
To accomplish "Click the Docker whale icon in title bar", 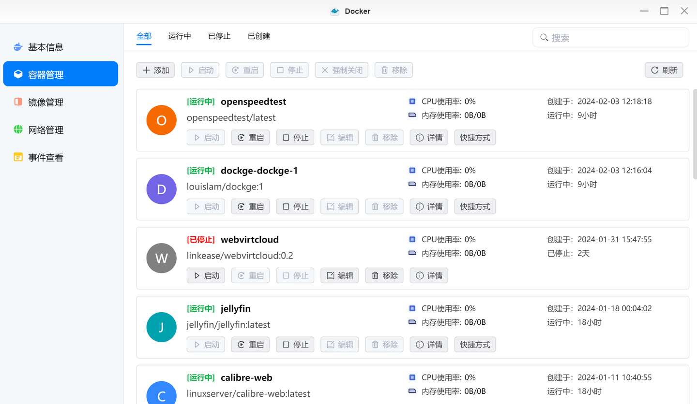I will tap(334, 11).
